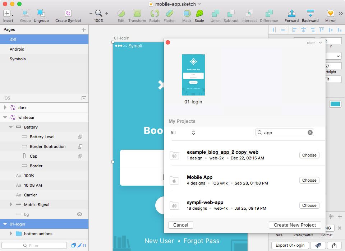
Task: Click the Mask icon in the toolbar
Action: point(187,13)
